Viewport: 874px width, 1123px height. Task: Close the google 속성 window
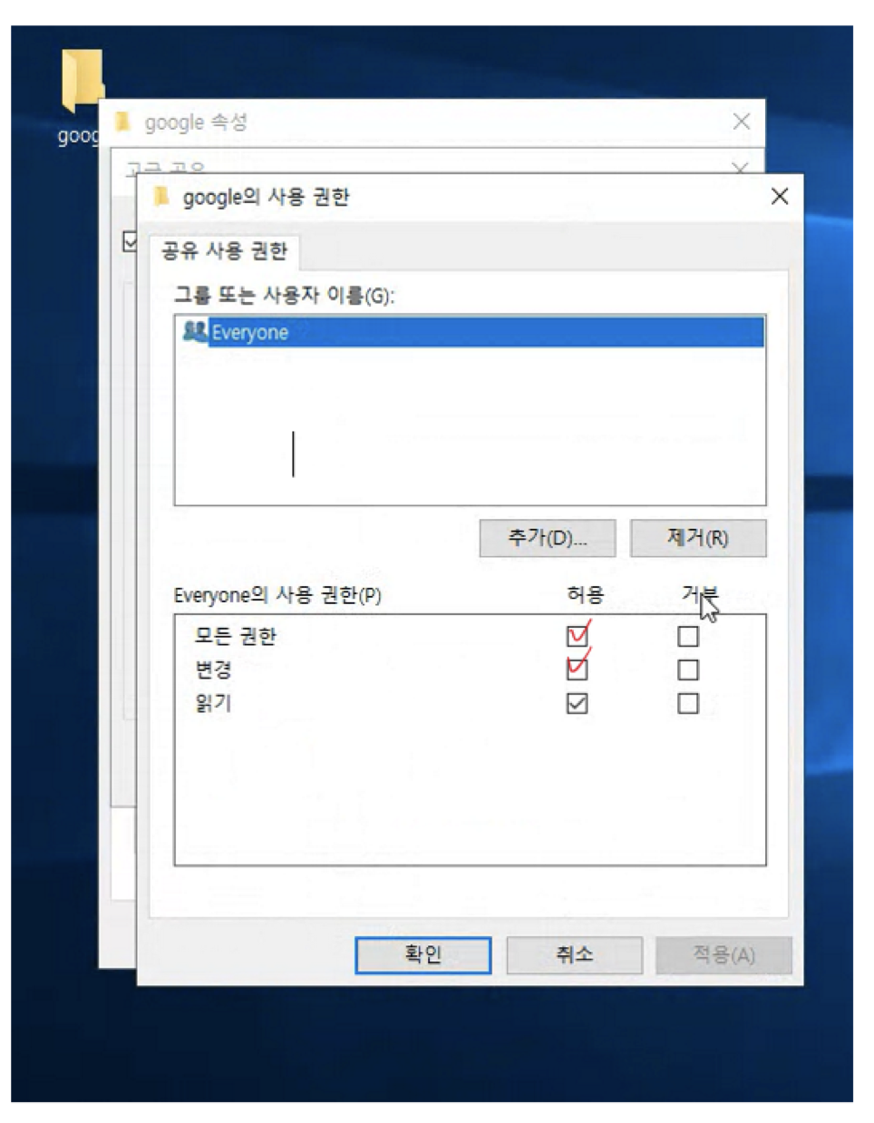click(x=742, y=122)
